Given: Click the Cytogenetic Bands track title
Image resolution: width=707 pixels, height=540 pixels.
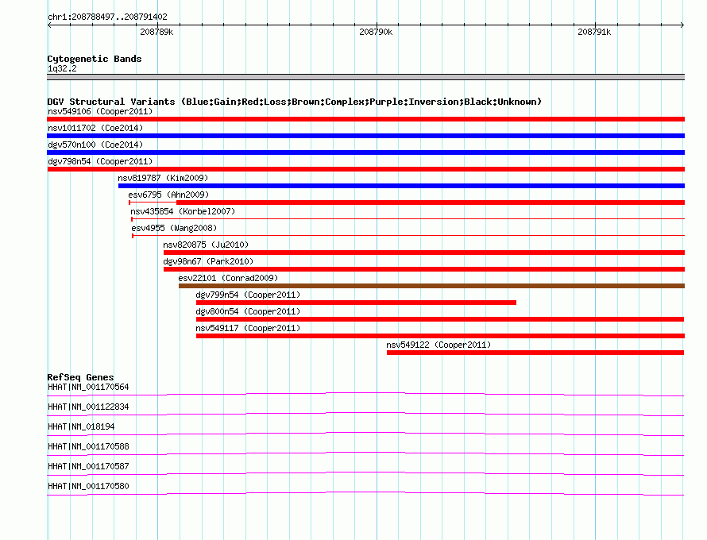Looking at the screenshot, I should [x=95, y=59].
